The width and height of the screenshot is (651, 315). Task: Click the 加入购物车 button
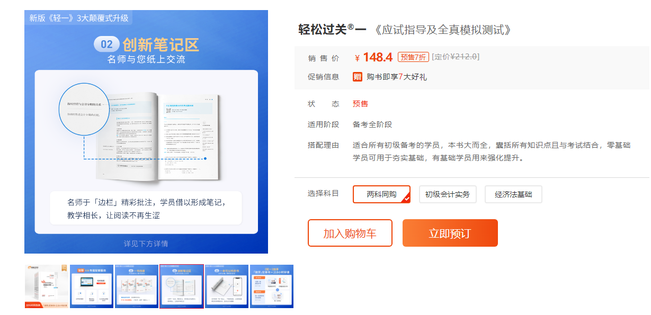click(350, 232)
